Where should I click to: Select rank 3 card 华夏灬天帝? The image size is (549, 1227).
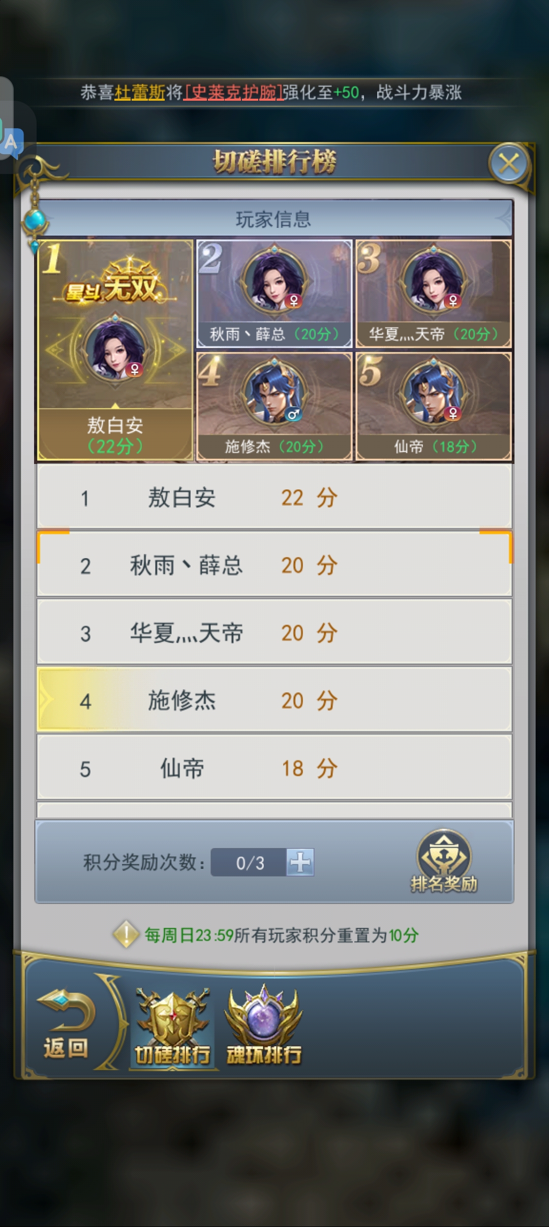coord(434,294)
